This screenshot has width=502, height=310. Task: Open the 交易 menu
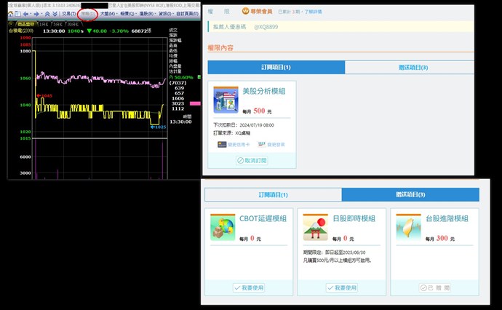[68, 14]
